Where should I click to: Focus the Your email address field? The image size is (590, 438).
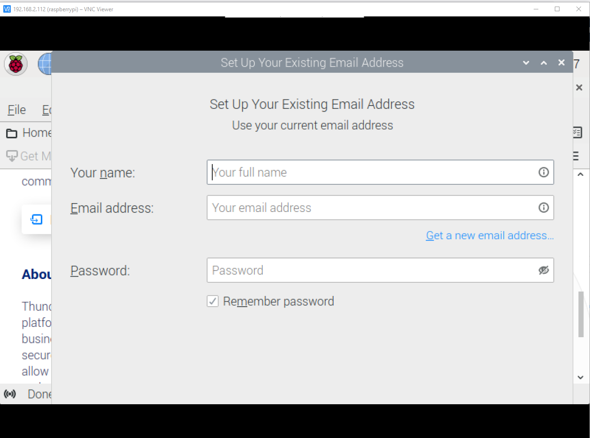(371, 207)
